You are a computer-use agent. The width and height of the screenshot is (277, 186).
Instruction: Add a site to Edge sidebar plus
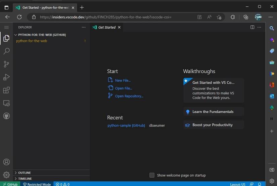[x=272, y=131]
